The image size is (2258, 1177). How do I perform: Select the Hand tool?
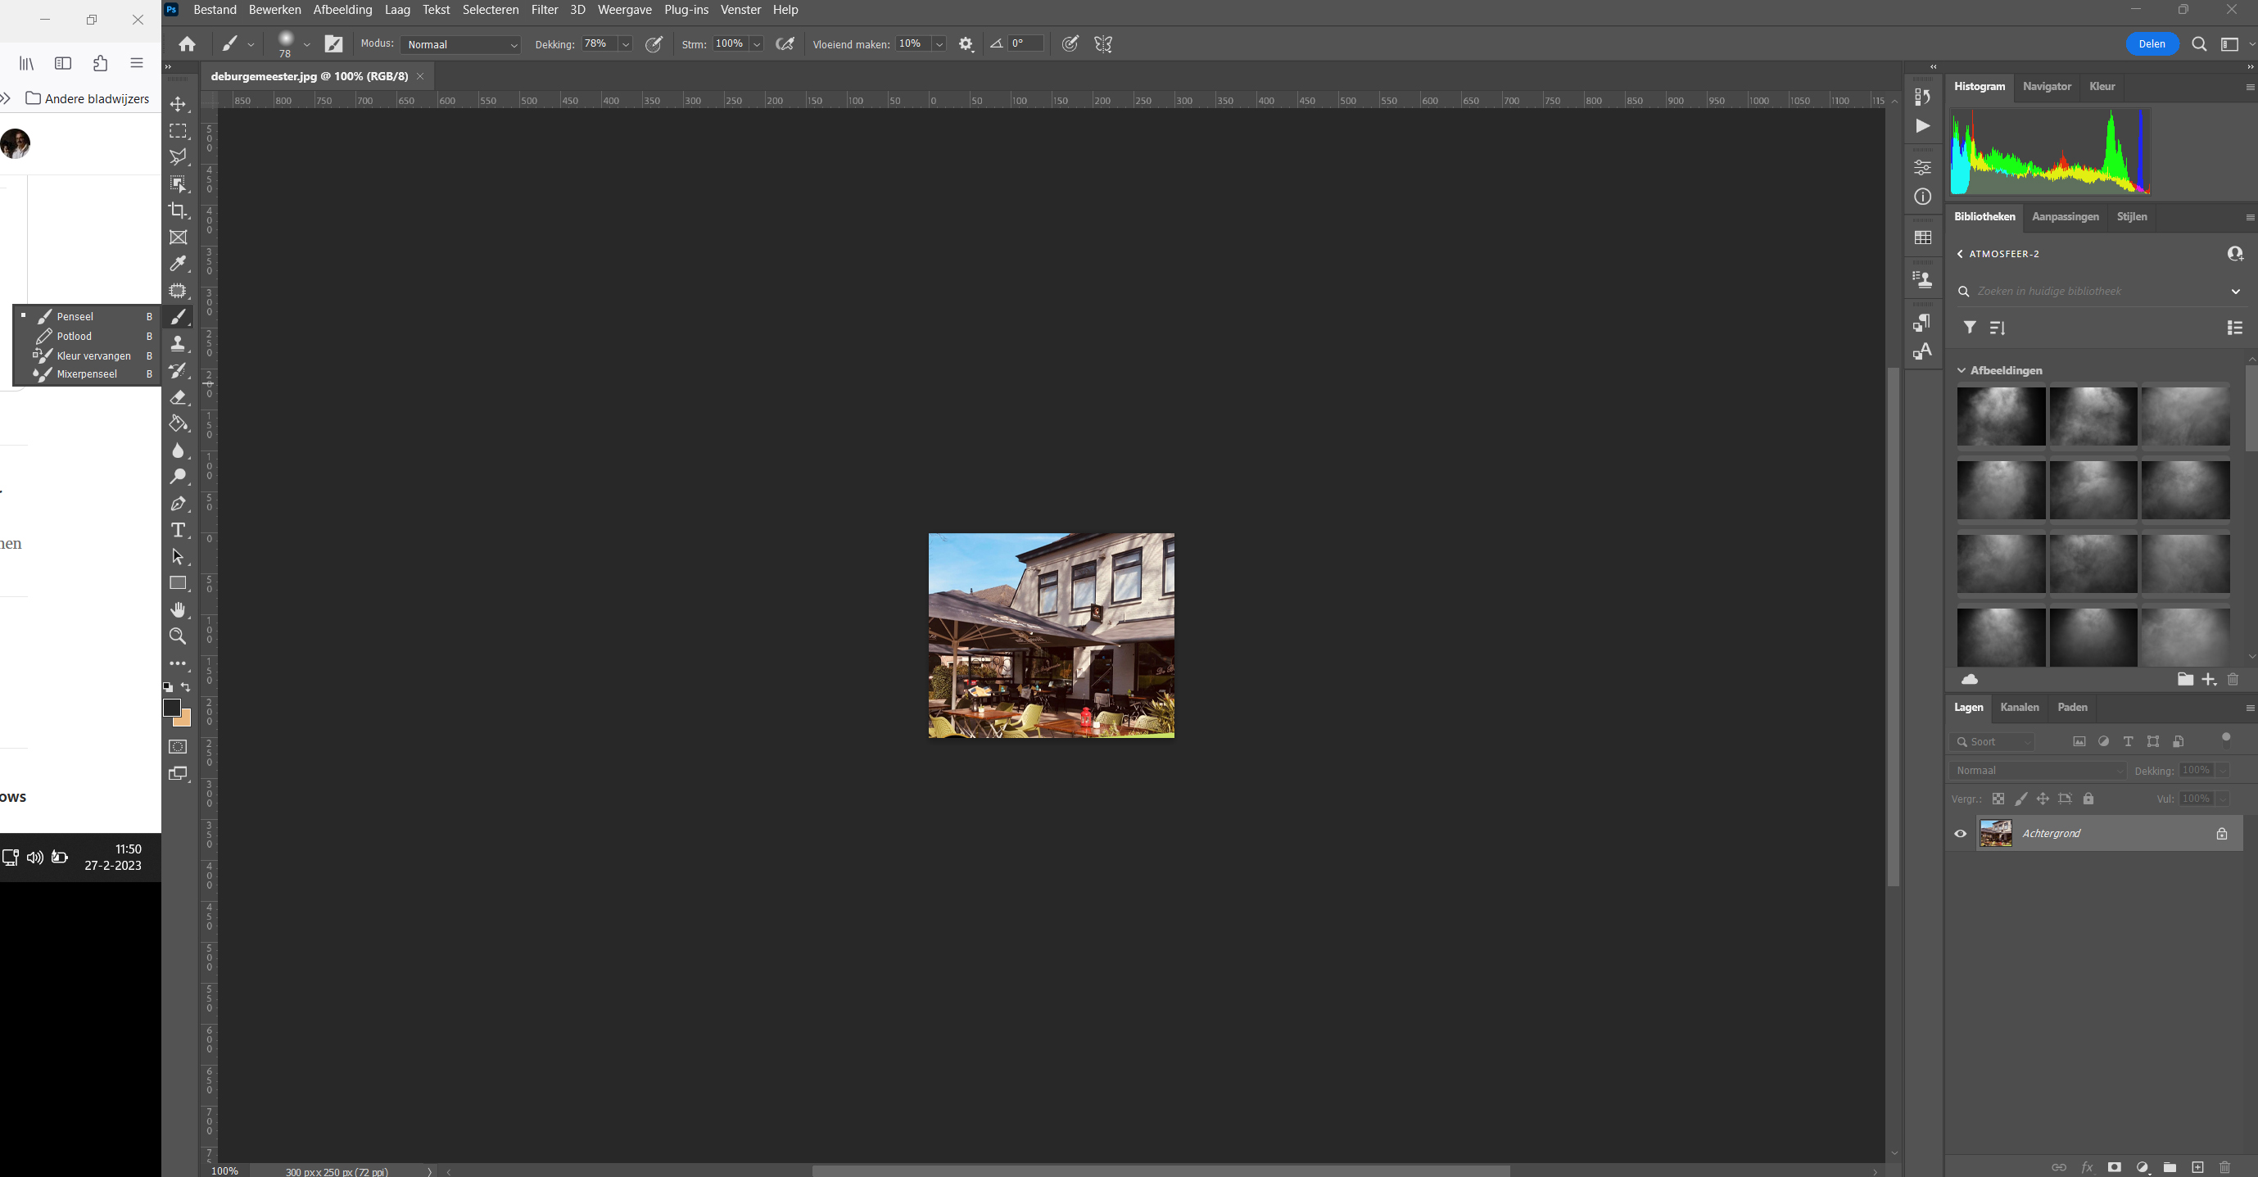click(179, 610)
